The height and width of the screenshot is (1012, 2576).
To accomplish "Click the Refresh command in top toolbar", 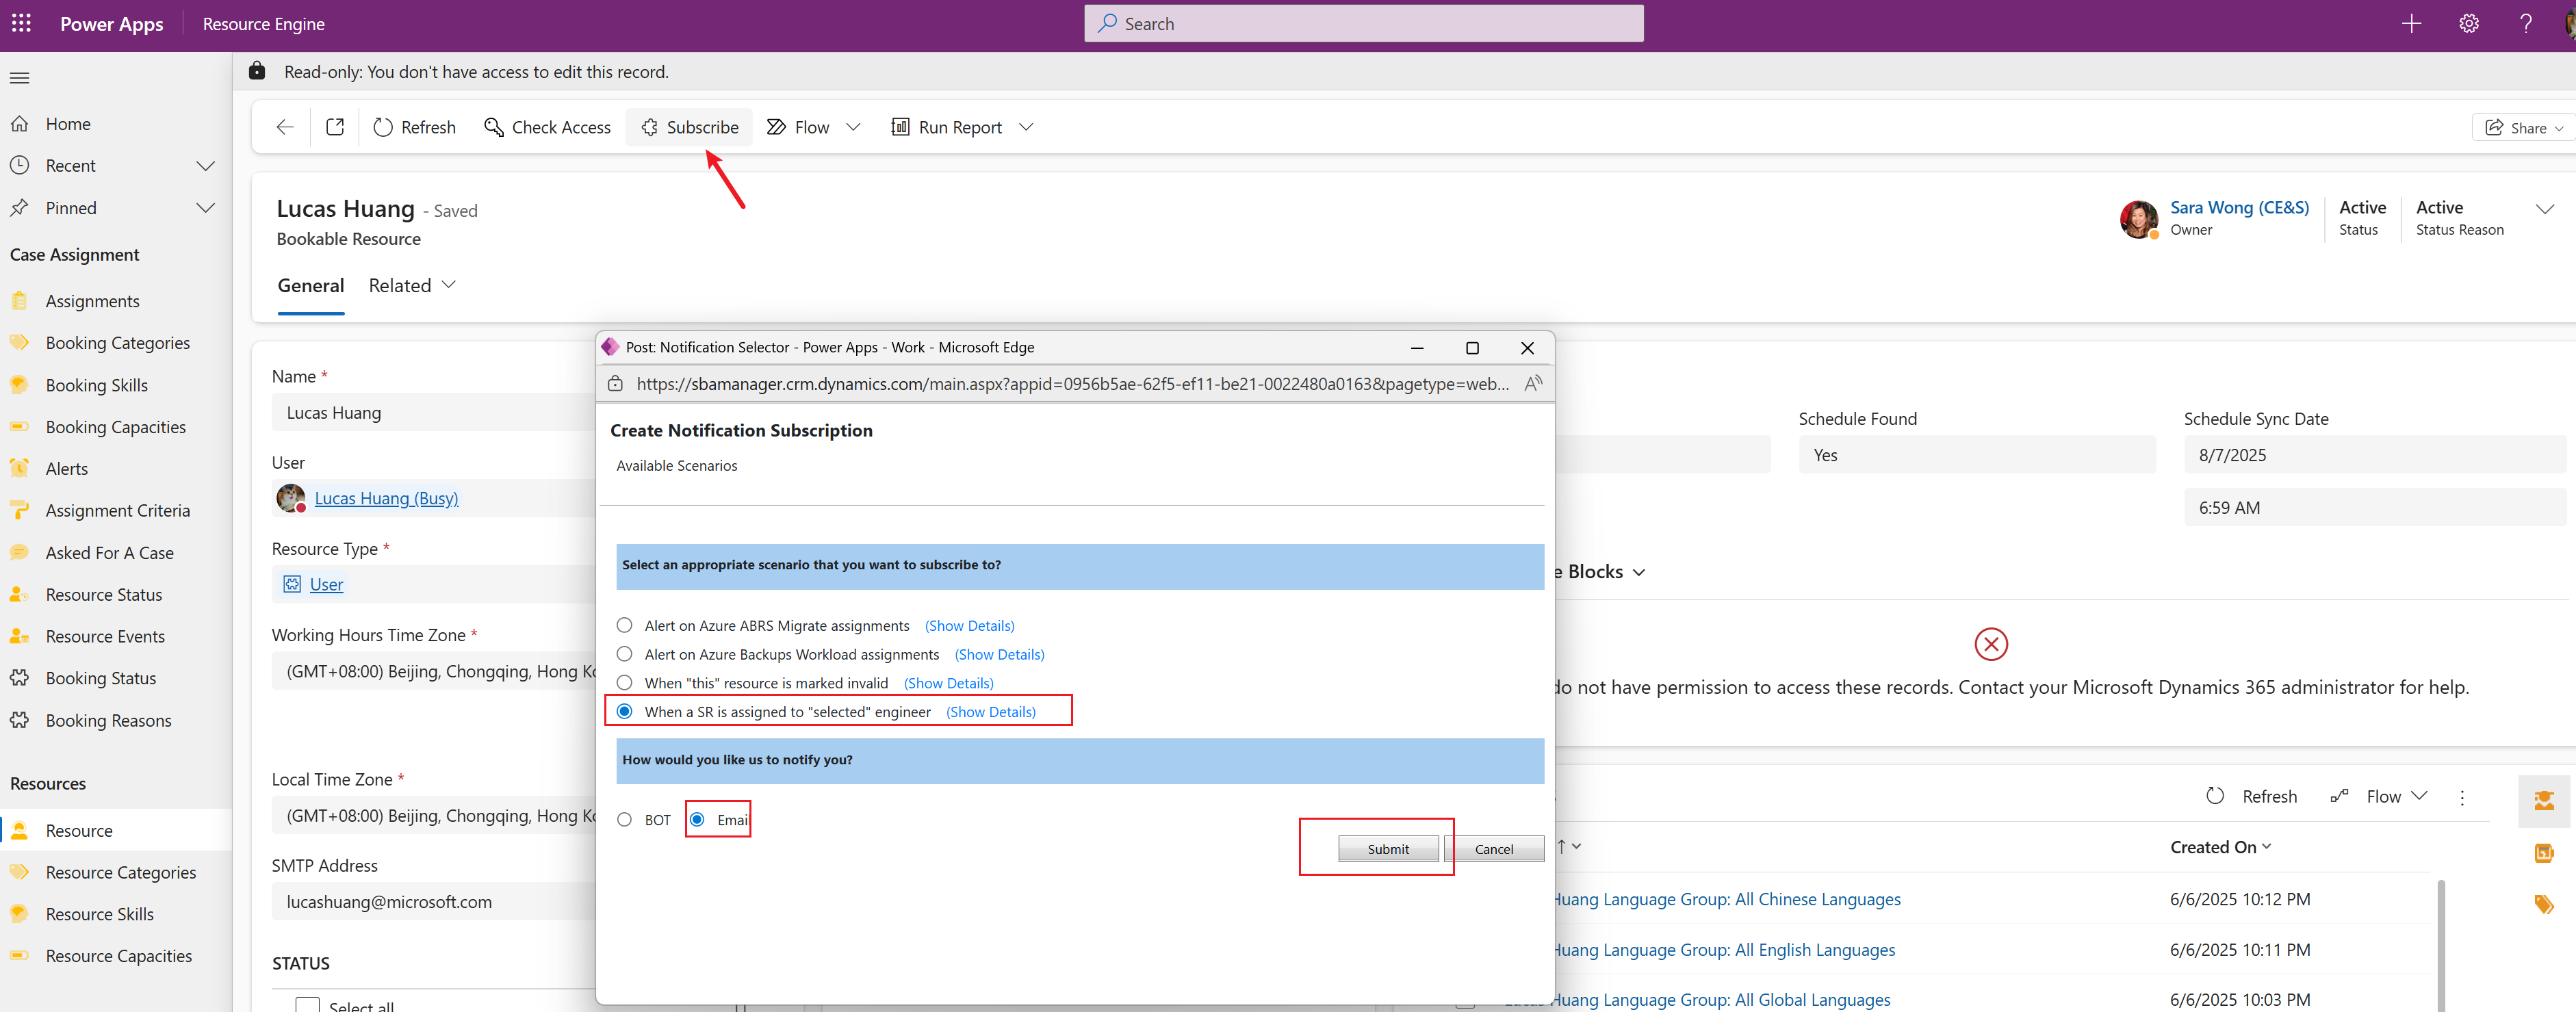I will tap(415, 127).
